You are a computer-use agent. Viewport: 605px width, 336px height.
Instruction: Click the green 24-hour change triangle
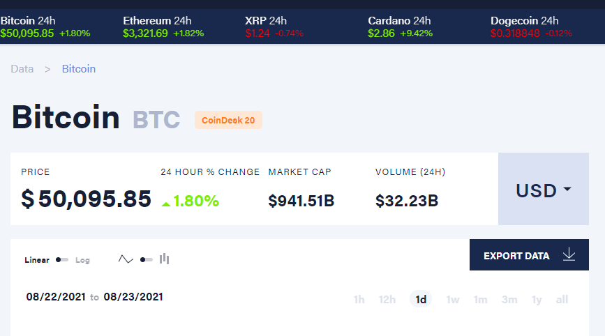[165, 203]
